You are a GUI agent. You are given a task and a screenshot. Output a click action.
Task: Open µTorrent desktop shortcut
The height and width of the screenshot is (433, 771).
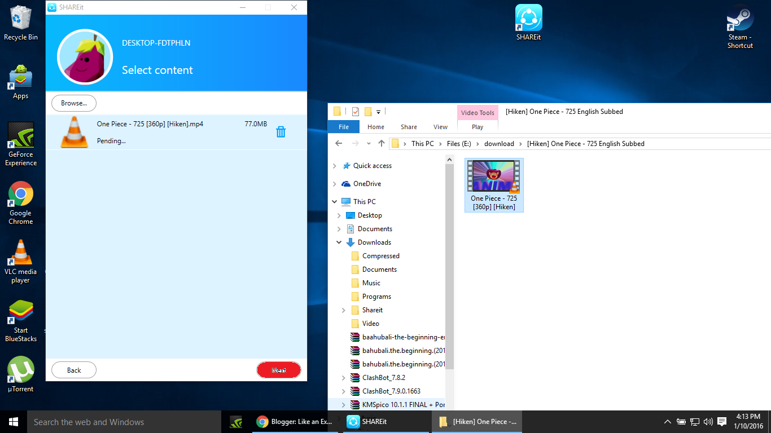(x=21, y=374)
